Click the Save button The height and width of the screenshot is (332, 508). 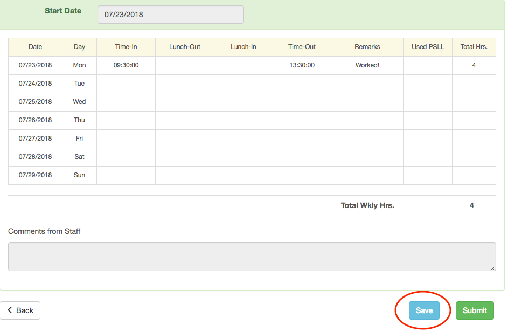pos(424,310)
